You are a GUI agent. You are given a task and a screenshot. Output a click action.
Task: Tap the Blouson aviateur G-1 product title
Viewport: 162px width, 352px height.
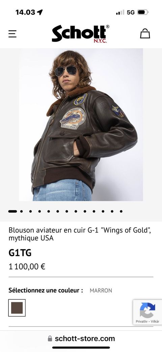[x=80, y=234]
